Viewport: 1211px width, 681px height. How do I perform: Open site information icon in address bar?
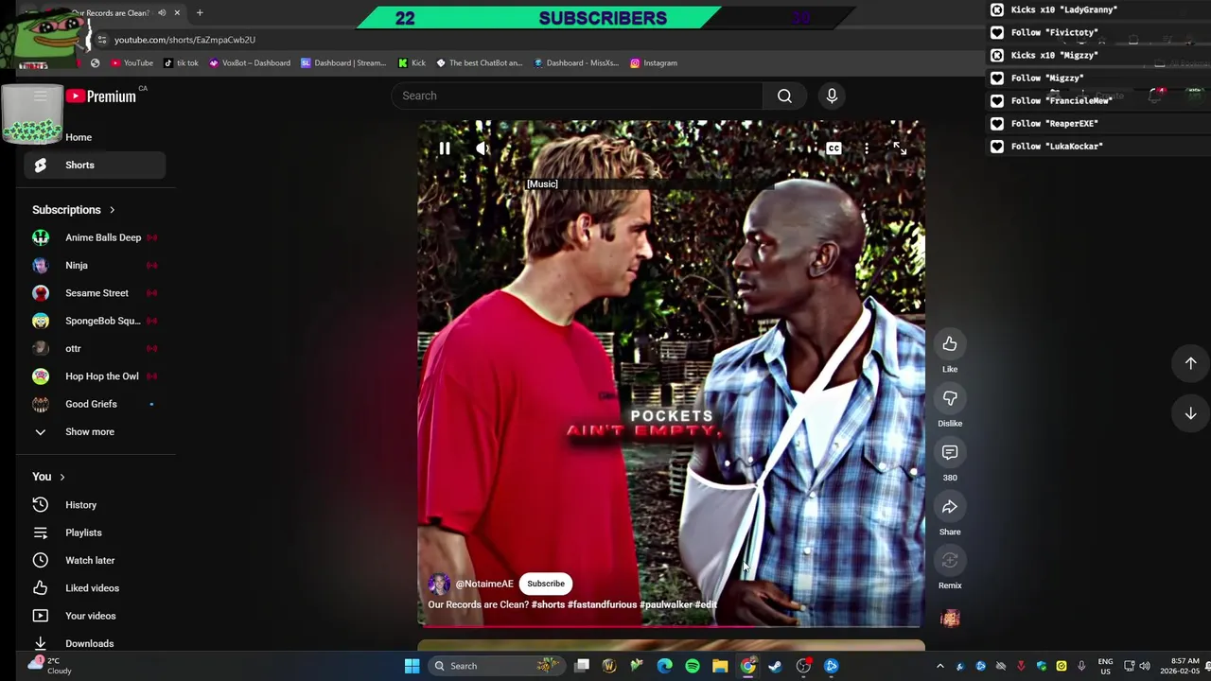(102, 40)
